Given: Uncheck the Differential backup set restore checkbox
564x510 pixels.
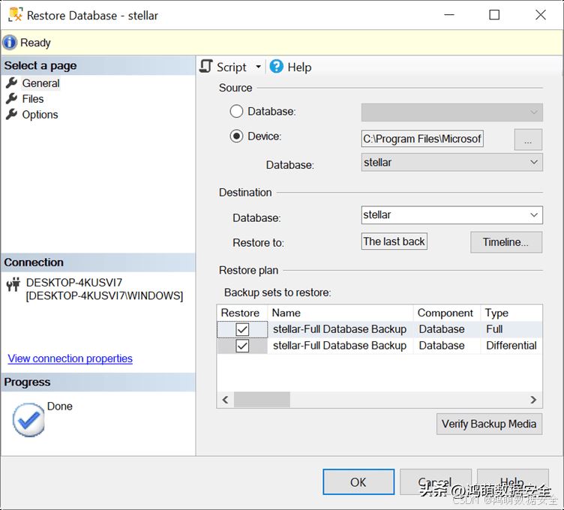Looking at the screenshot, I should (242, 346).
